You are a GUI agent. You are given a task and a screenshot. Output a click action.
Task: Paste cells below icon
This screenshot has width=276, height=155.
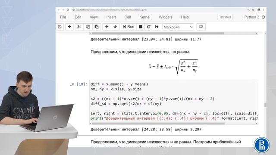[97, 27]
